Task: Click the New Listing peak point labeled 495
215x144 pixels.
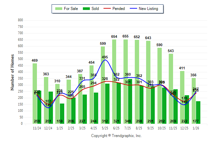Action: [106, 60]
